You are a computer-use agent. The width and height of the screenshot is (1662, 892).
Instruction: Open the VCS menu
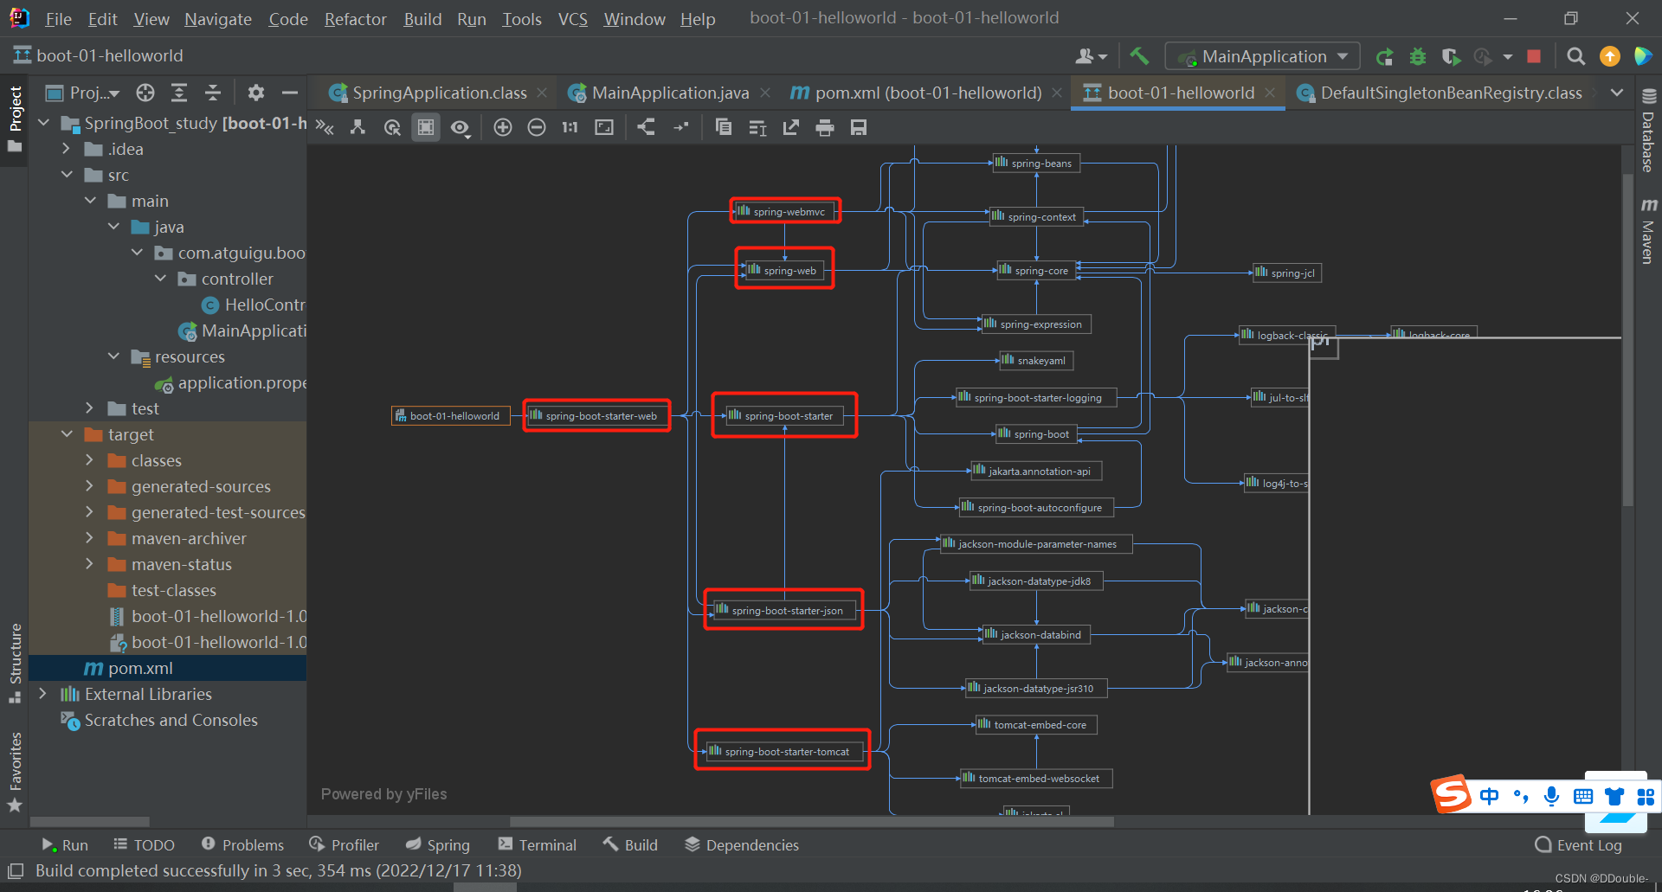pos(573,19)
